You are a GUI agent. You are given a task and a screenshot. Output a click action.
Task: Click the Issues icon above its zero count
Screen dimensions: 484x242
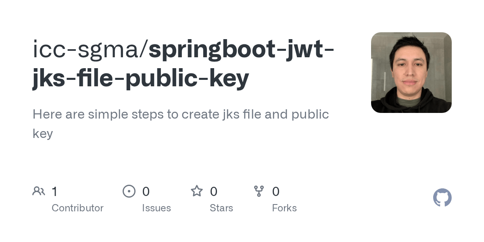129,191
